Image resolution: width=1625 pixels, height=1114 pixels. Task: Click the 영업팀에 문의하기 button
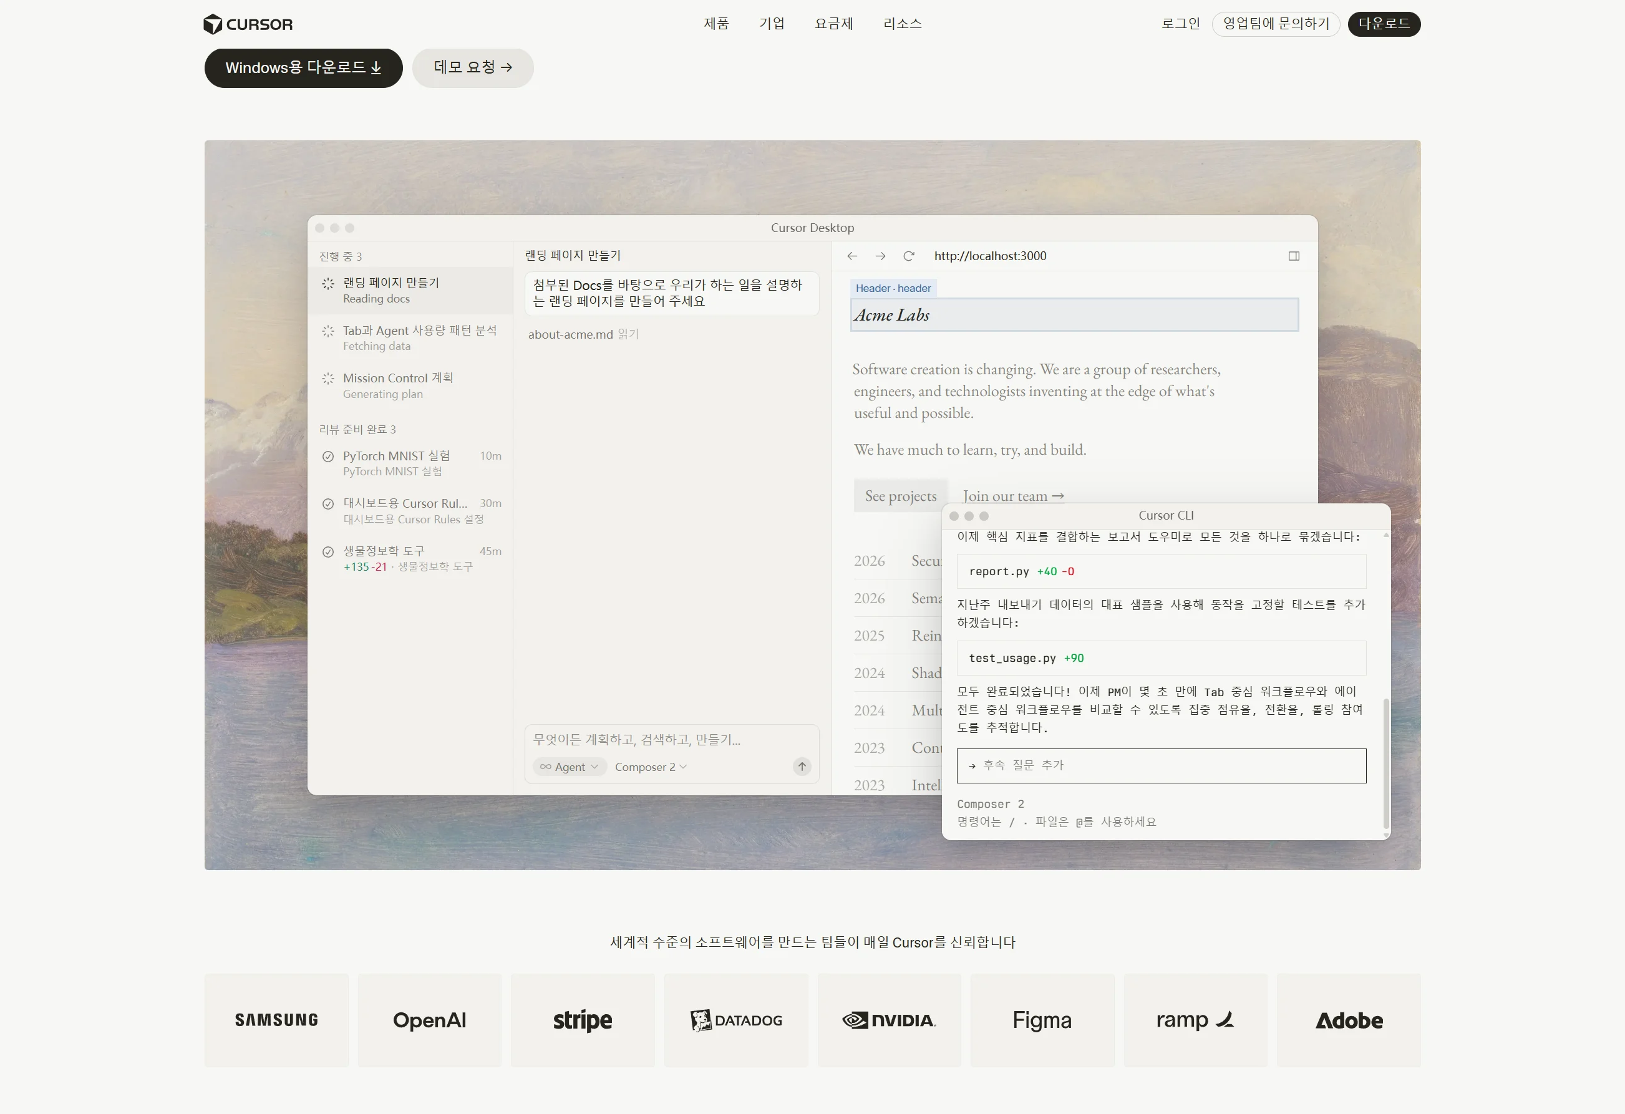[x=1276, y=24]
